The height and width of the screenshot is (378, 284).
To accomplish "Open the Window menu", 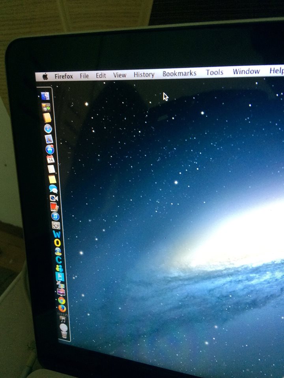I will point(246,71).
